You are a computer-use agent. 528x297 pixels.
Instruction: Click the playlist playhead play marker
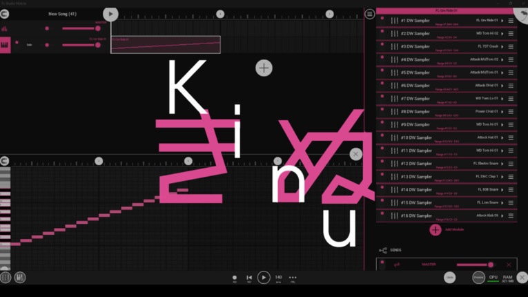click(x=110, y=14)
